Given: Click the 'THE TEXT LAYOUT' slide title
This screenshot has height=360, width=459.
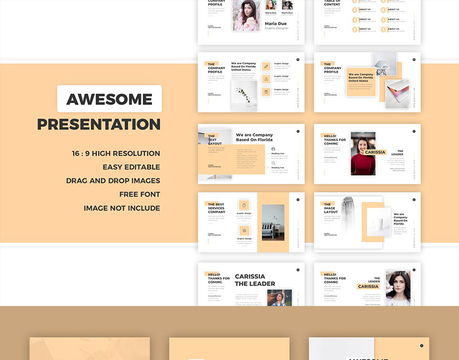Looking at the screenshot, I should tap(215, 140).
